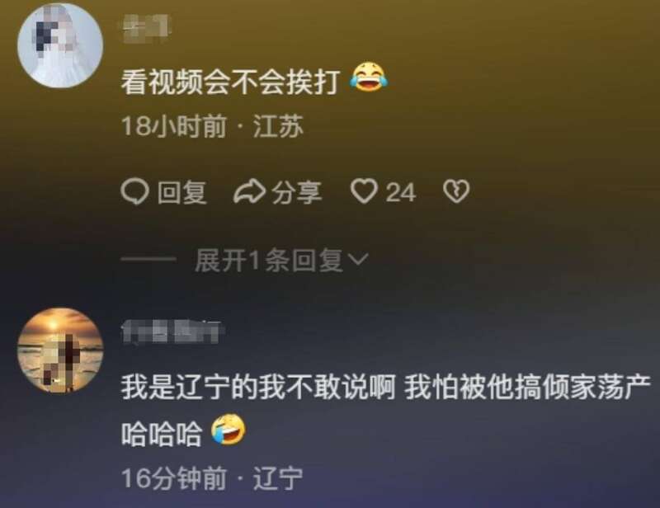
Task: Click the 16分钟前 · 辽宁 label
Action: [x=212, y=478]
